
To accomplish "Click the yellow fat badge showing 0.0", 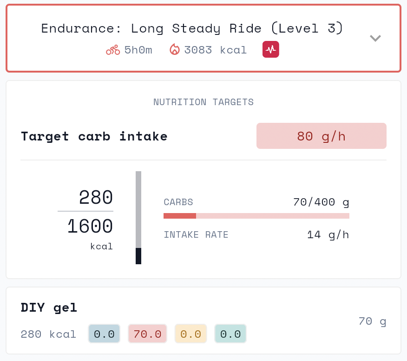I will (x=190, y=334).
